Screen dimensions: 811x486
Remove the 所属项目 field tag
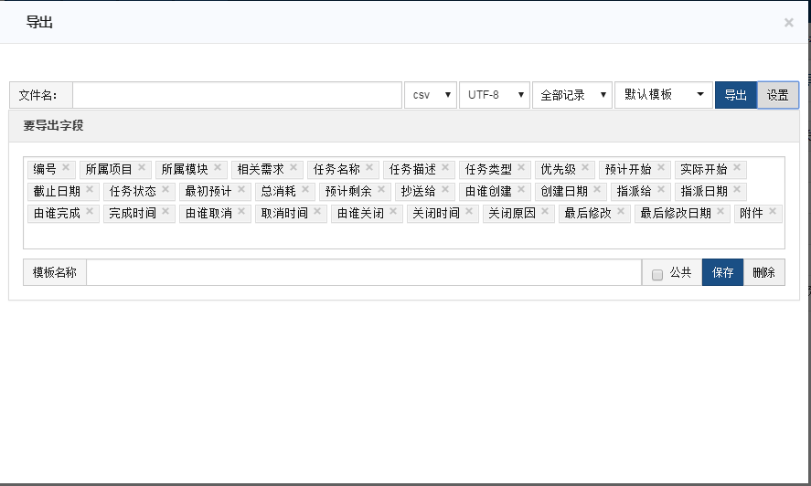click(142, 167)
